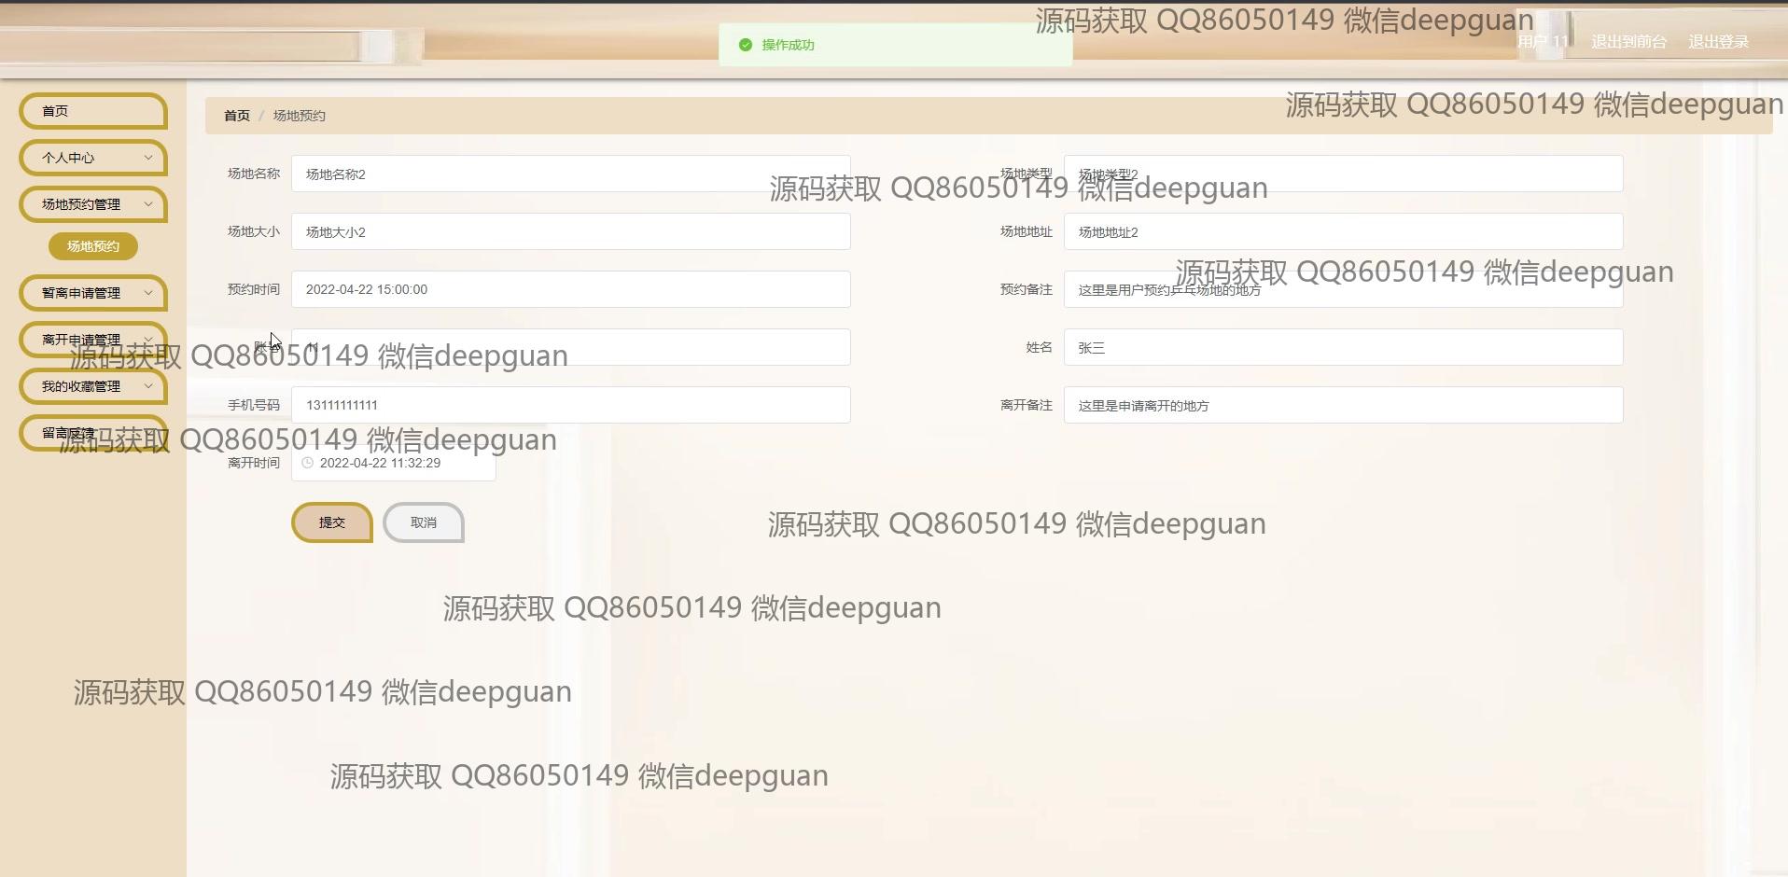Submit the form with 提交
This screenshot has width=1788, height=877.
[332, 522]
